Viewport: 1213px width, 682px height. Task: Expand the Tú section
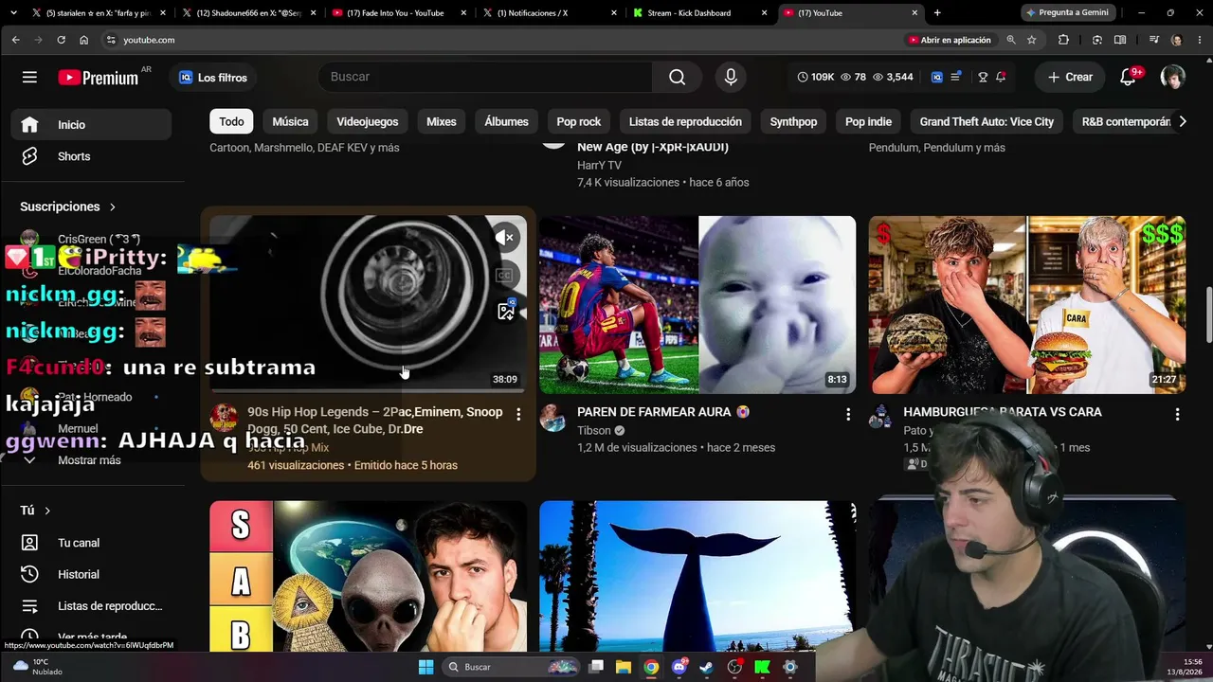click(36, 511)
